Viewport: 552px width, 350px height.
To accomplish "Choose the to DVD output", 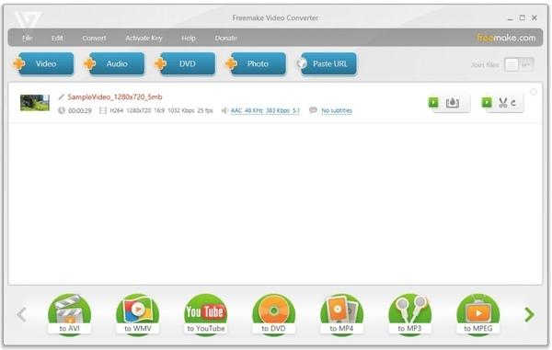I will [273, 314].
